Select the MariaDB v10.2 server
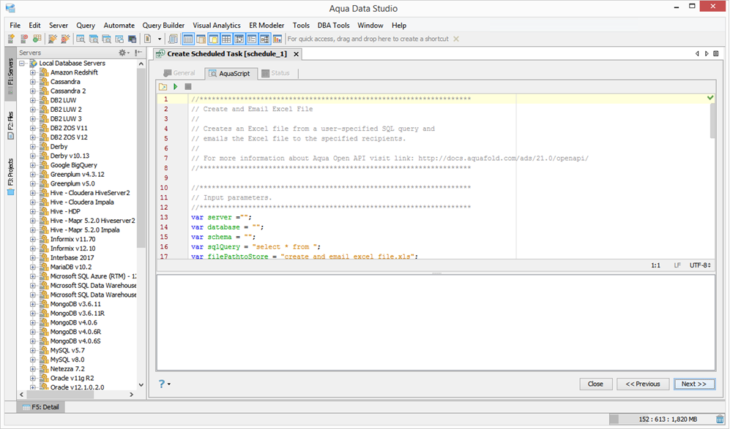Screen dimensions: 730x429 coord(71,267)
